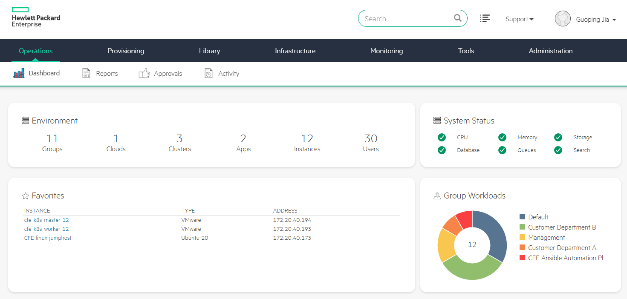The height and width of the screenshot is (299, 627).
Task: Open the Dashboard view icon
Action: tap(19, 73)
